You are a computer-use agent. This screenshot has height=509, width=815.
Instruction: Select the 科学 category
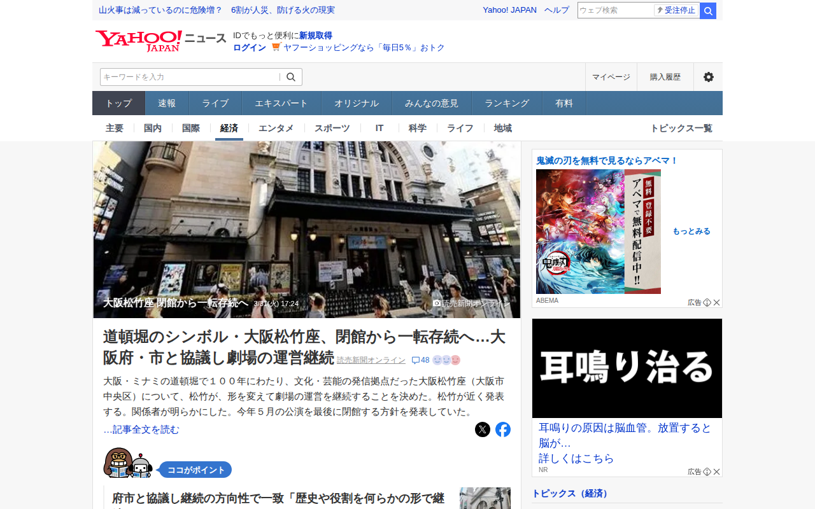coord(418,128)
